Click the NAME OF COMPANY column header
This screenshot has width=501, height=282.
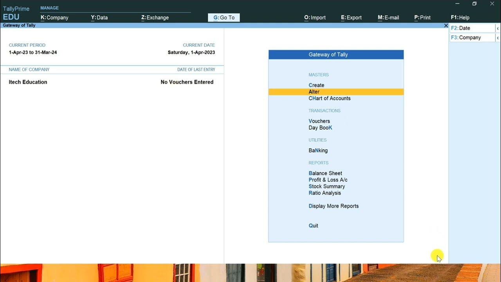29,69
